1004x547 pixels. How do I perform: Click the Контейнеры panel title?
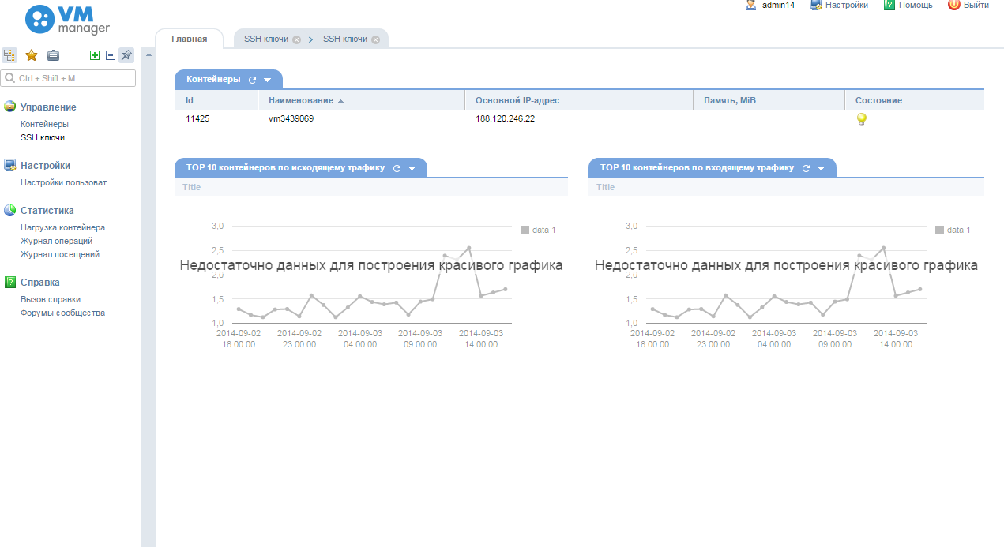213,79
